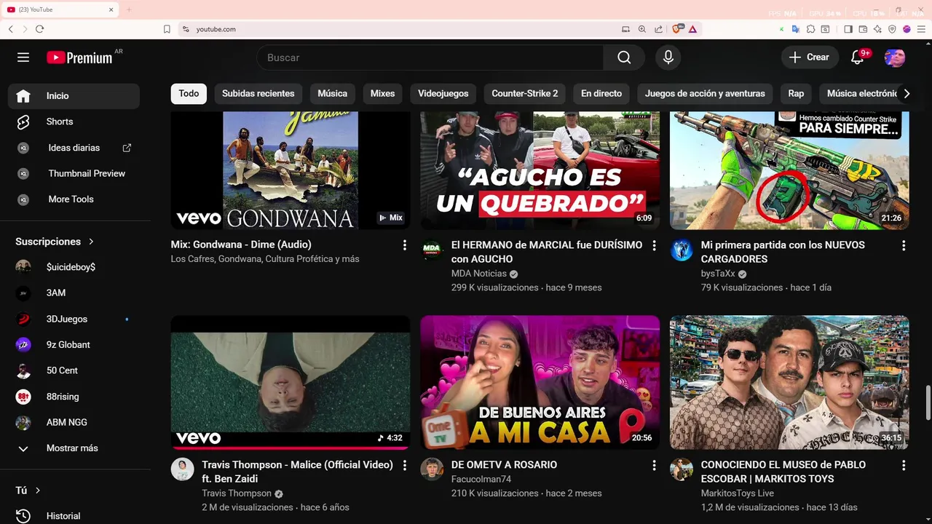This screenshot has height=524, width=932.
Task: Reload the page
Action: tap(39, 29)
